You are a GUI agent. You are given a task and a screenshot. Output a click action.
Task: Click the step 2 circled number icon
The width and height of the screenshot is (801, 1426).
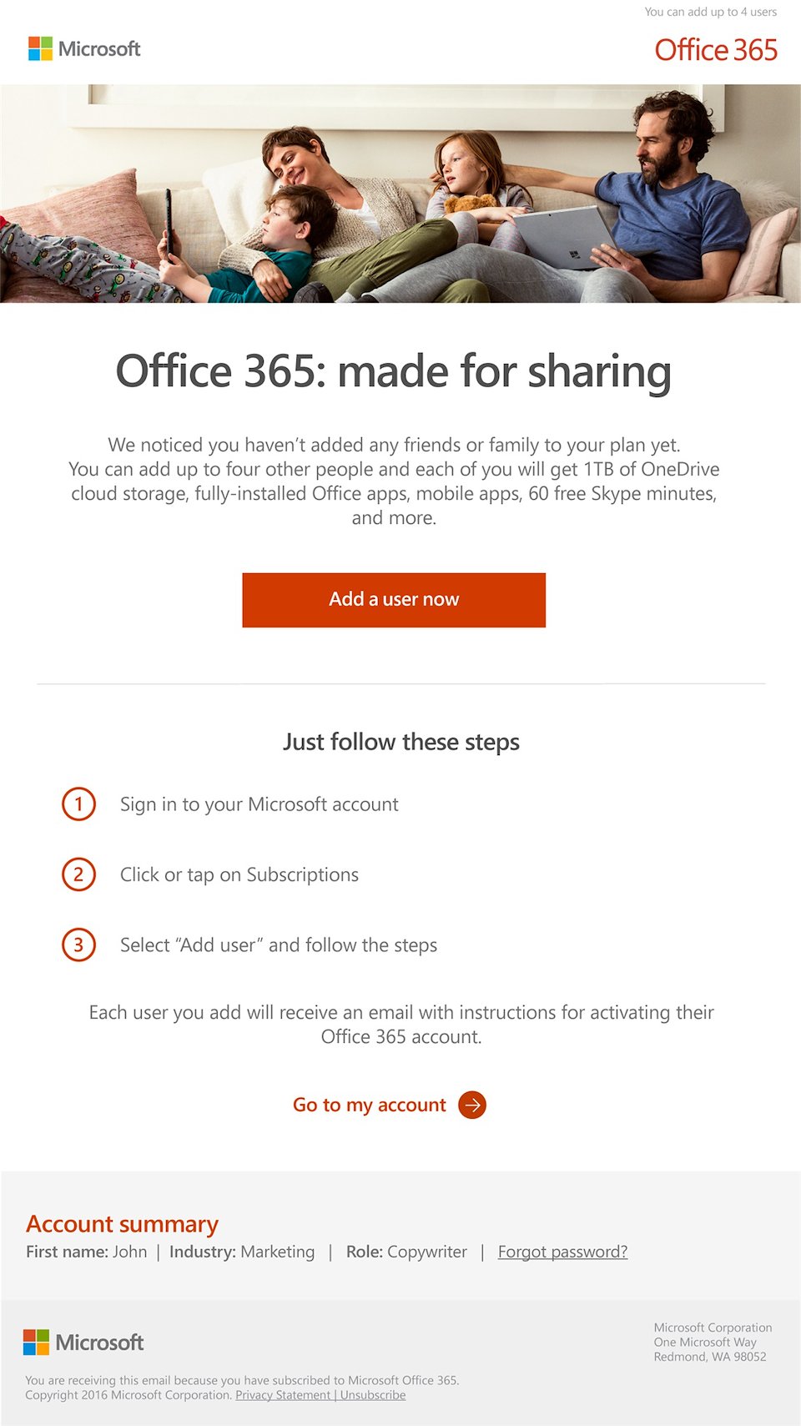point(79,874)
